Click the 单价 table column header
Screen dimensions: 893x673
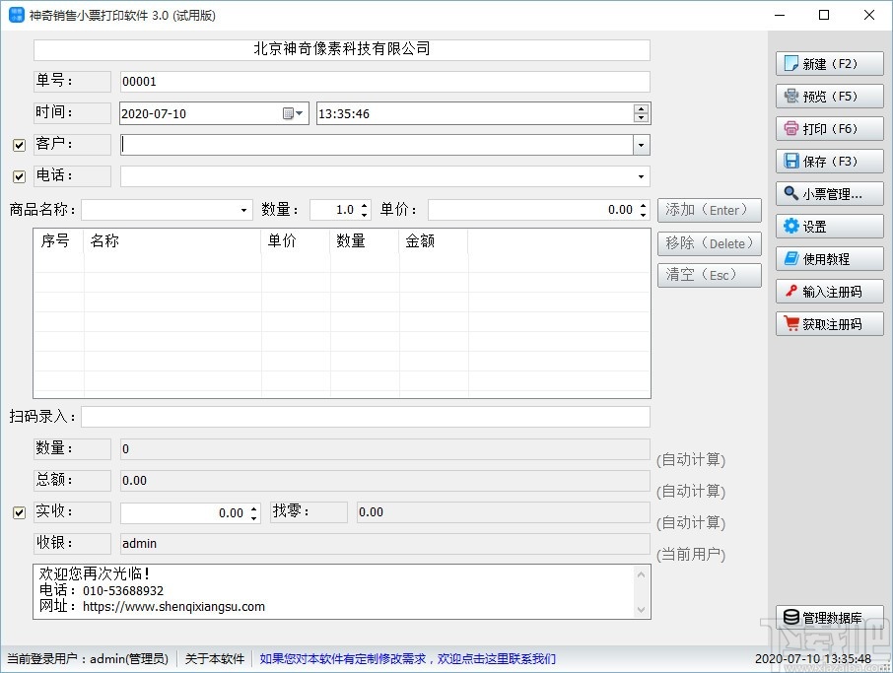[x=296, y=240]
